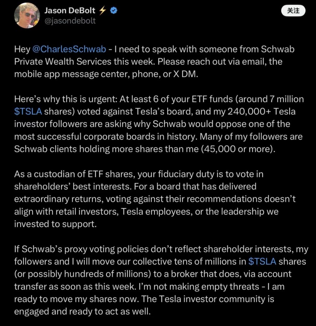
Task: Open the $TSLA cashtag before "shares) voted against"
Action: pyautogui.click(x=28, y=111)
